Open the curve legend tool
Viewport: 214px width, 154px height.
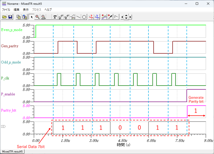pyautogui.click(x=72, y=17)
